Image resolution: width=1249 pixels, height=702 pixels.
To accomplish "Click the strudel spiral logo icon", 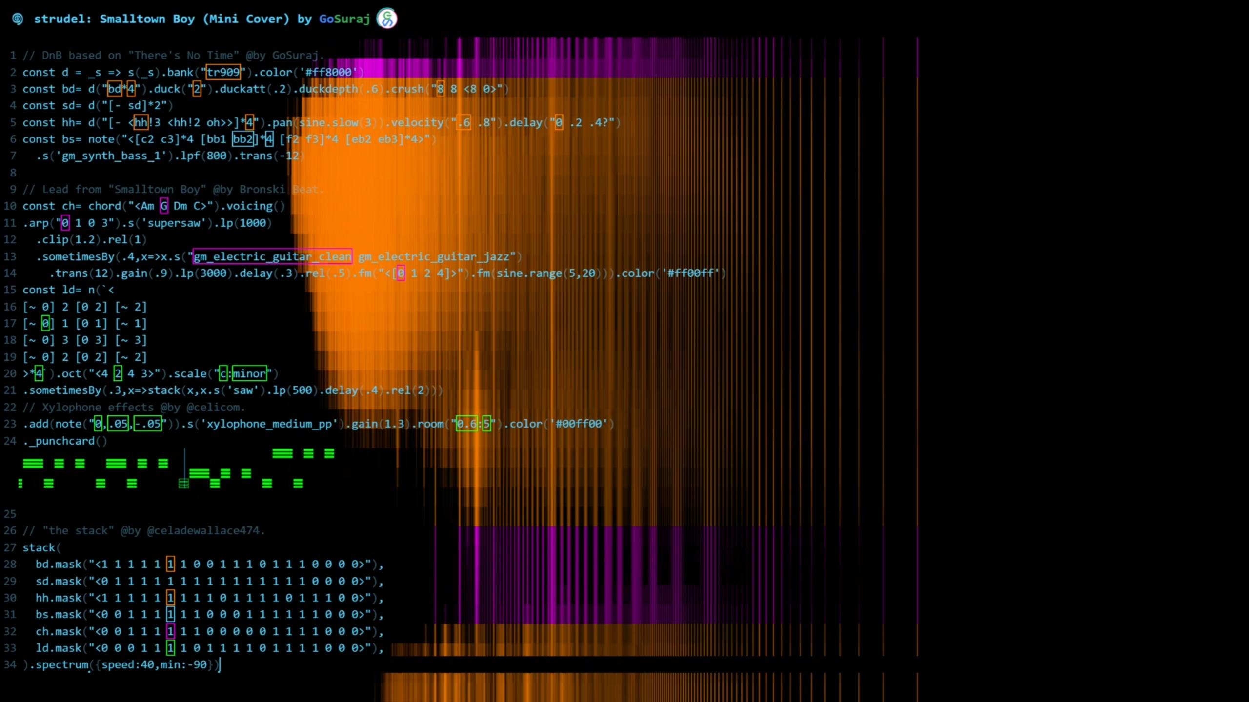I will point(18,19).
